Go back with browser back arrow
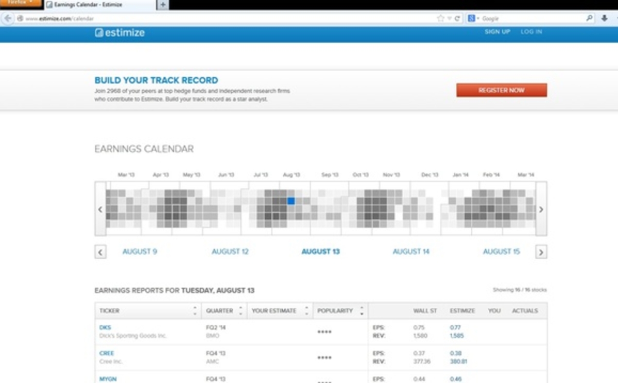 click(x=7, y=18)
